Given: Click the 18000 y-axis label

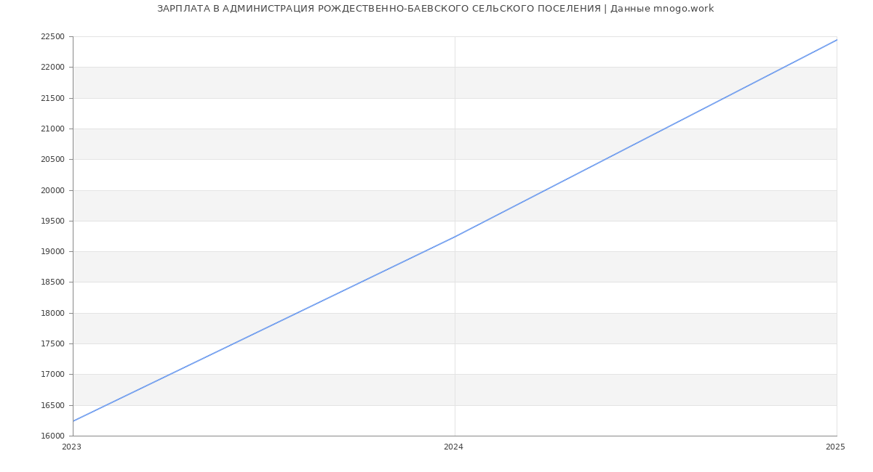Looking at the screenshot, I should (x=52, y=314).
